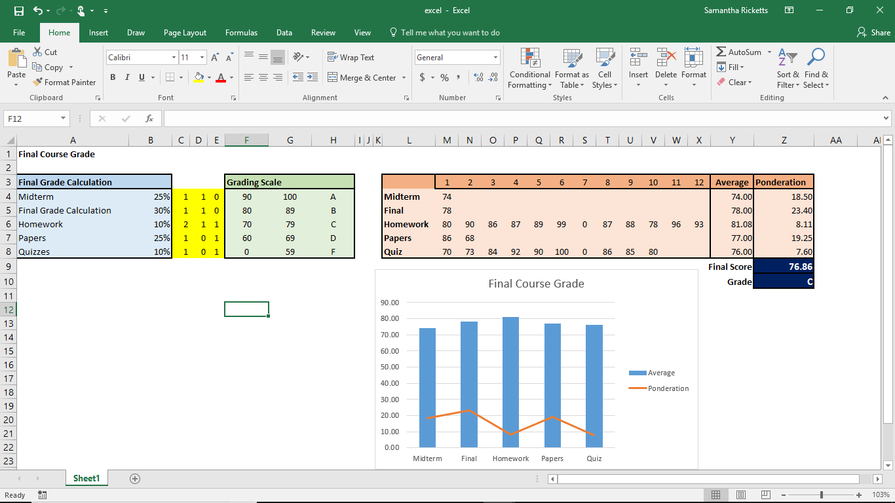Expand the formula bar chevron
Image resolution: width=895 pixels, height=503 pixels.
pyautogui.click(x=886, y=119)
